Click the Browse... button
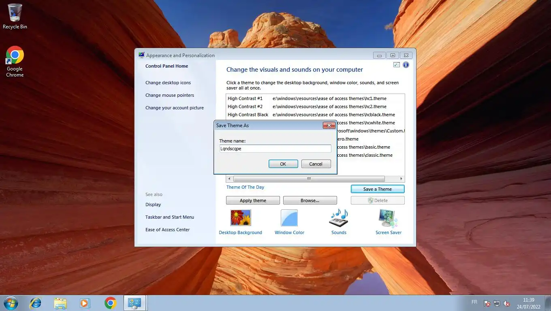This screenshot has width=551, height=311. click(x=310, y=200)
